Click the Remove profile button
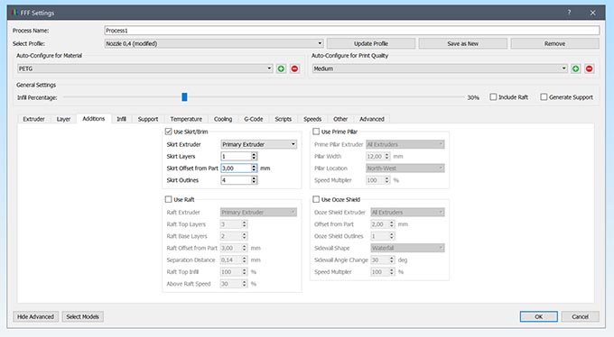The height and width of the screenshot is (337, 614). pos(555,43)
